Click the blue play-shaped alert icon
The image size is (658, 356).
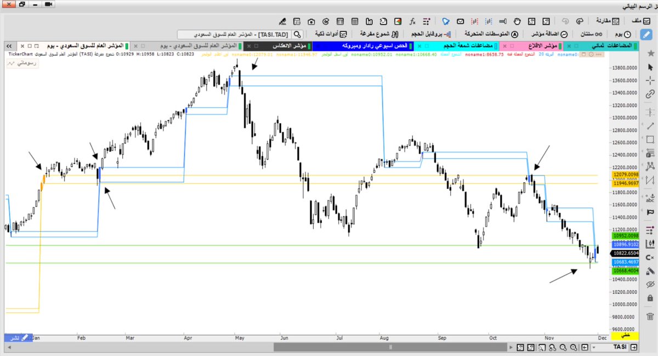point(446,21)
